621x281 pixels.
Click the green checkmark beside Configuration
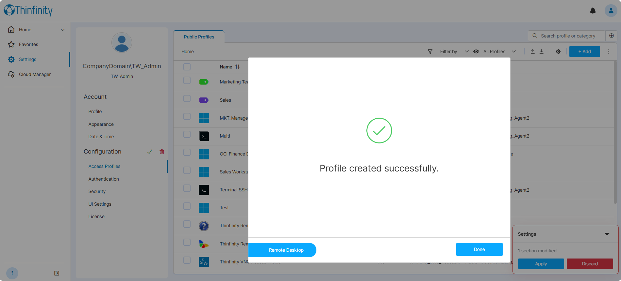click(150, 152)
